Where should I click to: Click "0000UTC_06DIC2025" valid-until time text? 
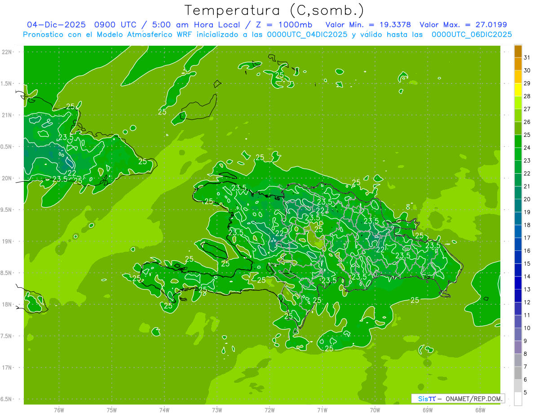click(472, 35)
